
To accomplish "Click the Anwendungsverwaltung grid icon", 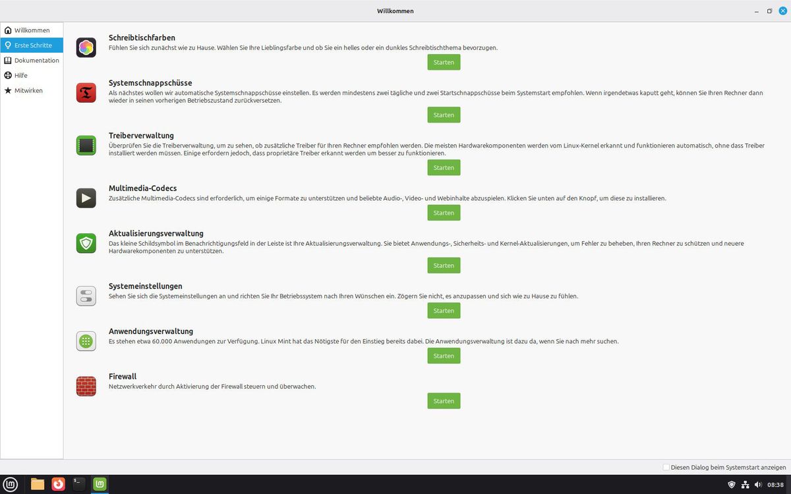I will click(x=86, y=341).
